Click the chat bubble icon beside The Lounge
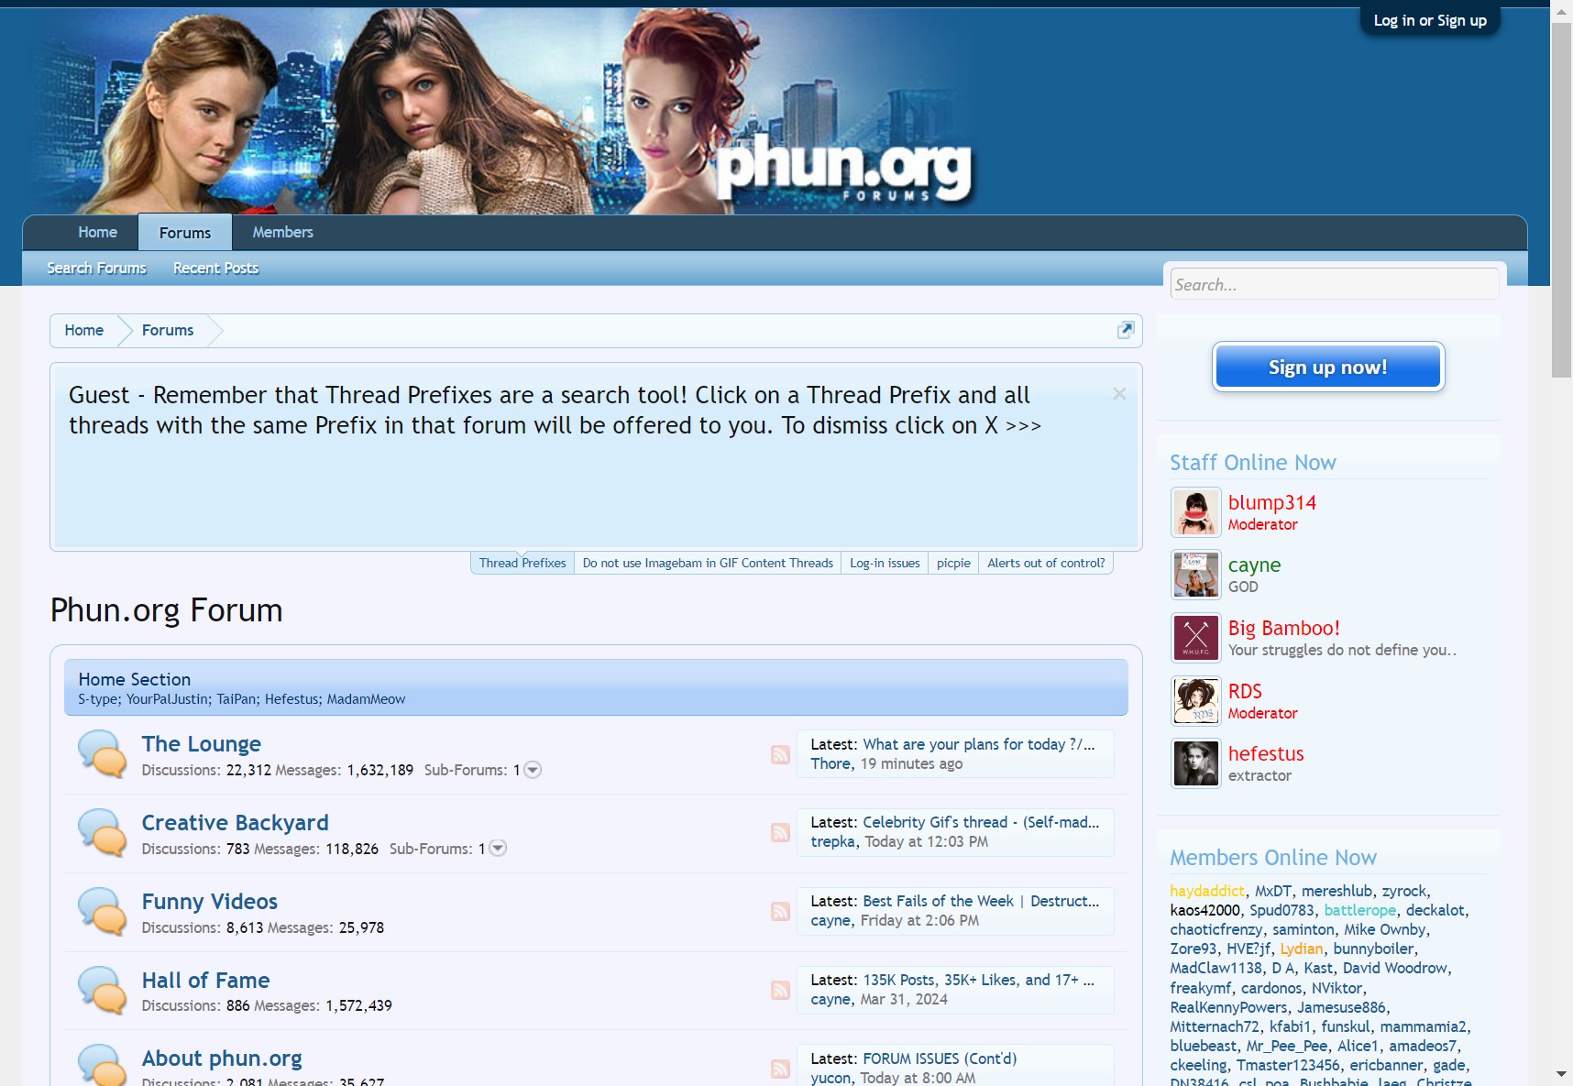Viewport: 1573px width, 1086px height. coord(102,754)
